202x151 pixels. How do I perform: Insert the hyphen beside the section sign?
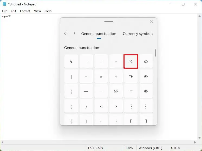[86, 61]
